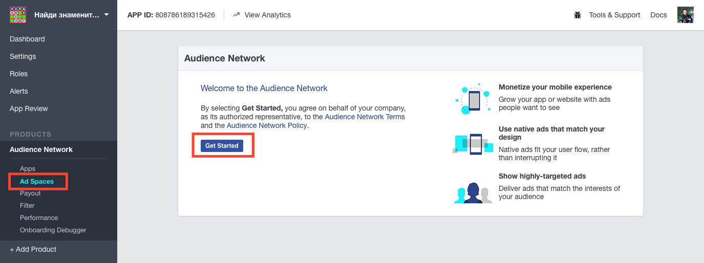Viewport: 704px width, 263px height.
Task: Open Alerts in the sidebar
Action: [19, 91]
